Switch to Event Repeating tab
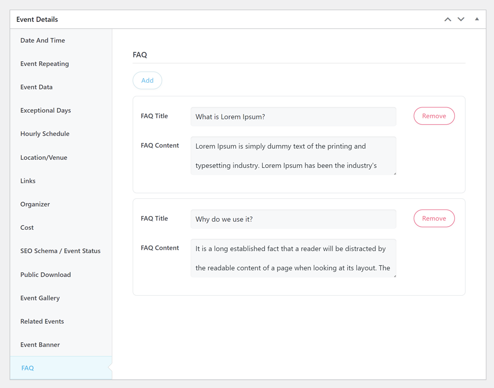Image resolution: width=494 pixels, height=388 pixels. tap(45, 64)
